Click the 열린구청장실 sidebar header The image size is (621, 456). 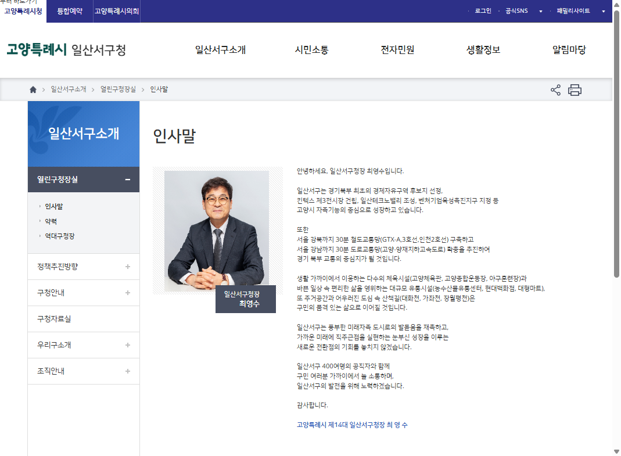84,179
